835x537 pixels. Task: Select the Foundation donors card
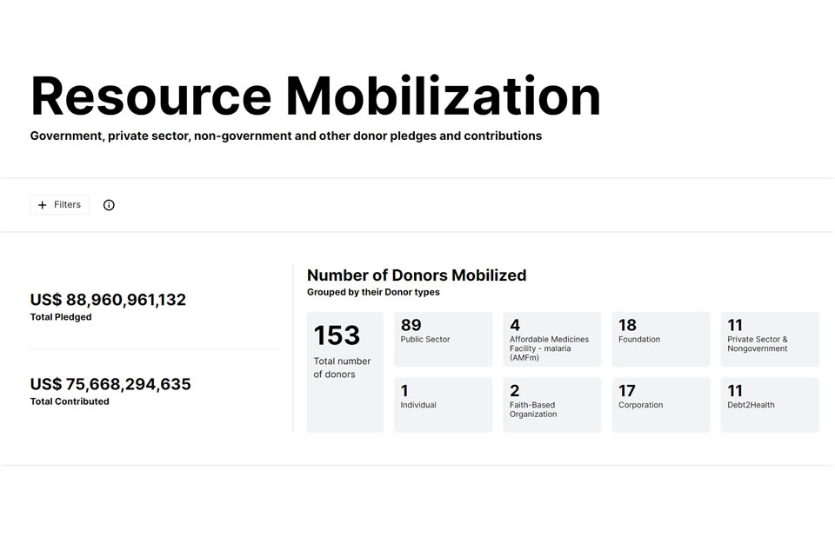pyautogui.click(x=660, y=339)
